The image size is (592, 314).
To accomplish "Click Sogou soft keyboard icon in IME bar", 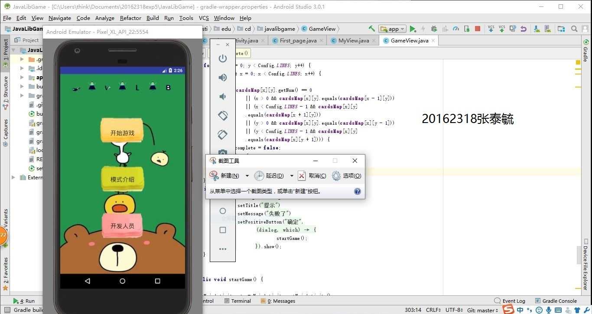I will tap(559, 310).
